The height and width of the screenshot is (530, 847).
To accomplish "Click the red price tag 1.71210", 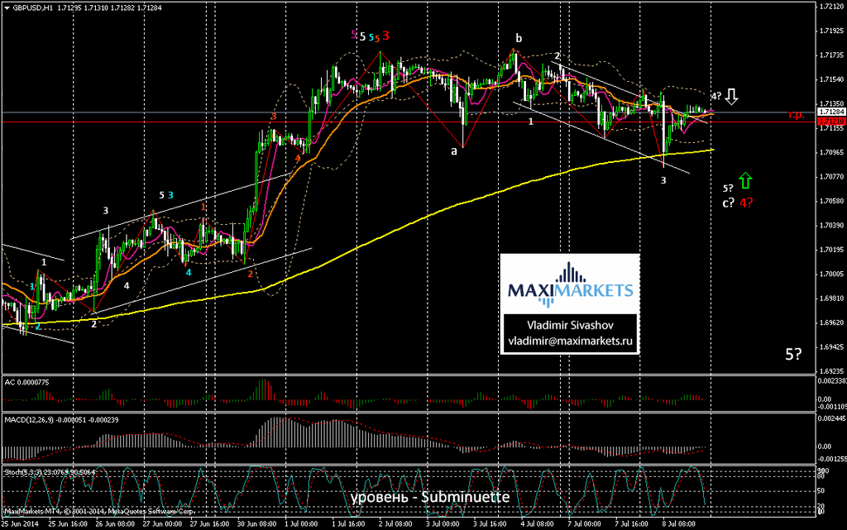I will click(x=831, y=122).
